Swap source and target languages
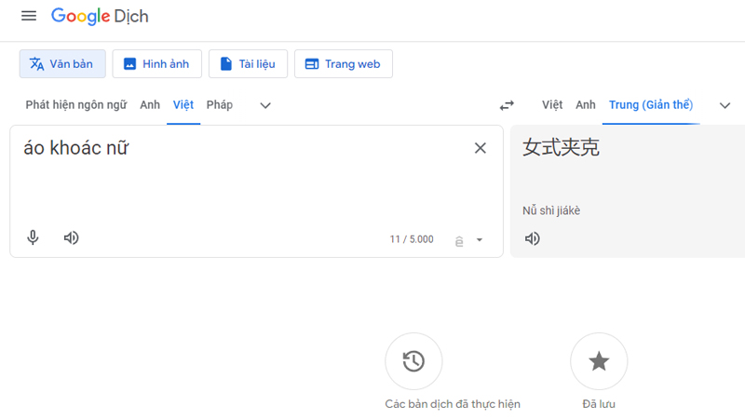The image size is (745, 419). (x=507, y=105)
